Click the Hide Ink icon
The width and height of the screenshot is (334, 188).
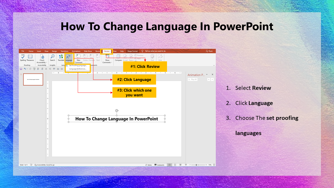(x=160, y=56)
